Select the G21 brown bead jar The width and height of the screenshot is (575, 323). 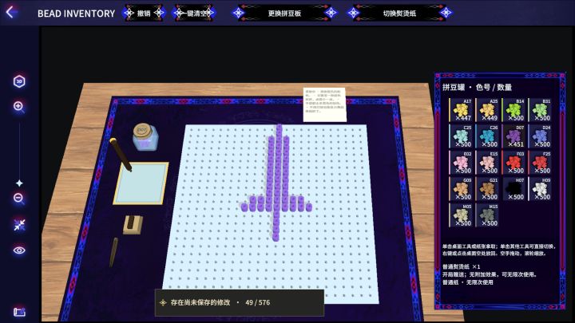click(487, 189)
